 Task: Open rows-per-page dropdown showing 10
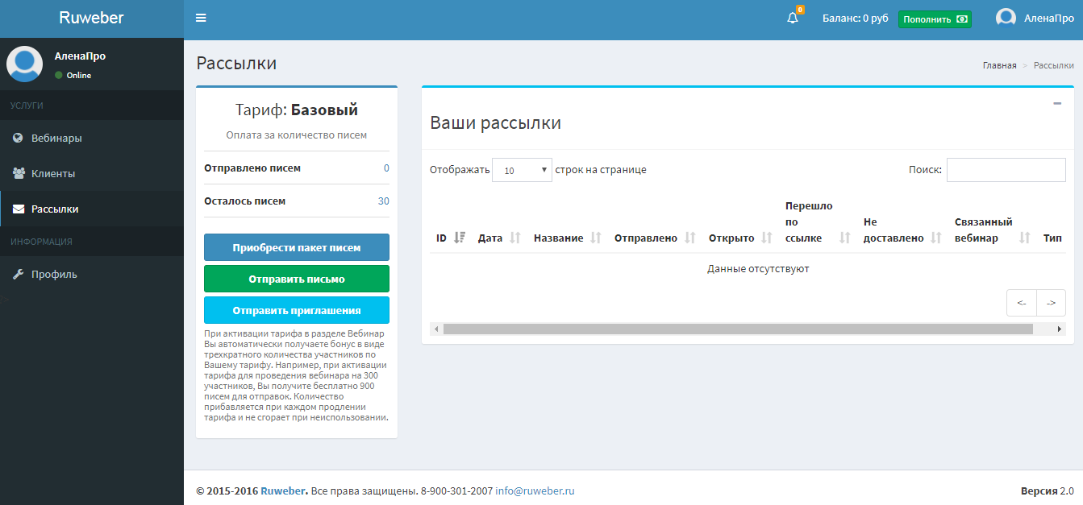click(x=522, y=170)
